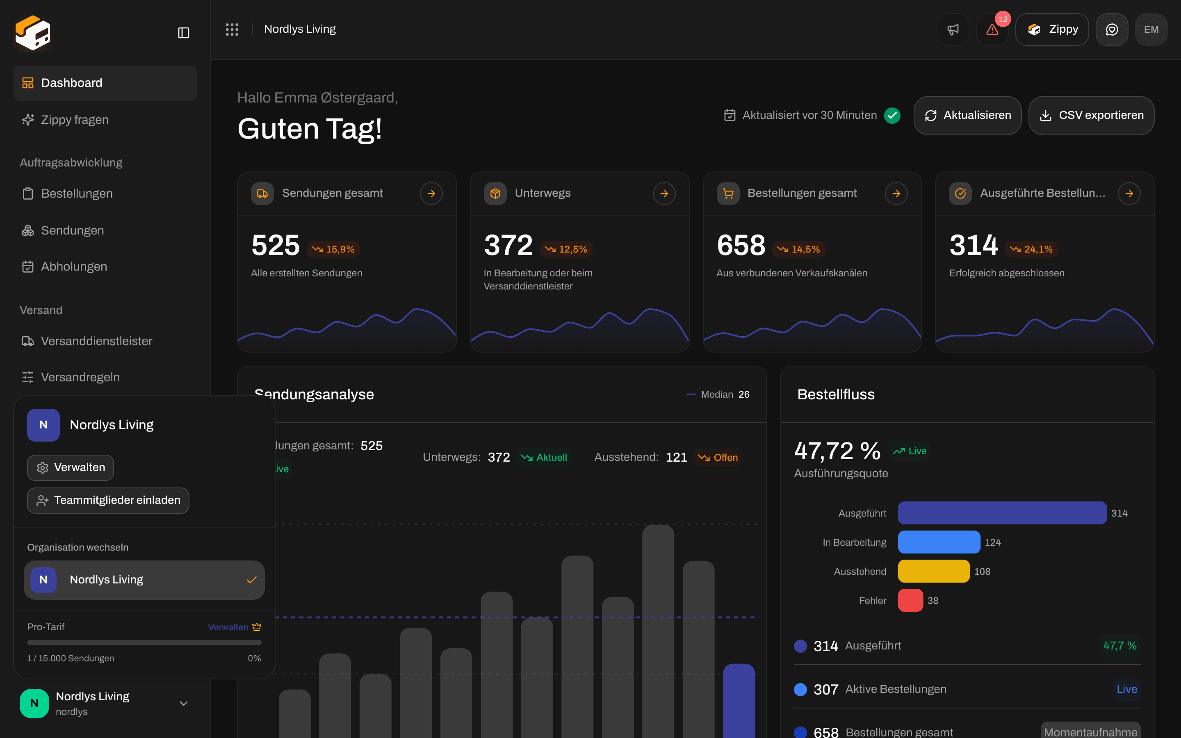Open Sendungen gesamt card arrow
The height and width of the screenshot is (738, 1181).
(431, 194)
